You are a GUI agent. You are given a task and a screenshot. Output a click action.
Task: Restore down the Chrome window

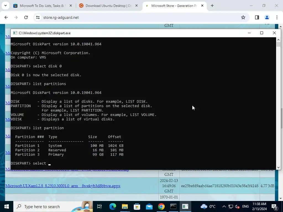click(x=264, y=6)
